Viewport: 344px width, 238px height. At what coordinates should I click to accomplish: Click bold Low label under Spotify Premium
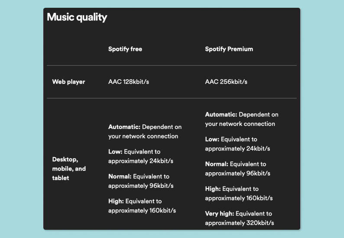pos(212,139)
